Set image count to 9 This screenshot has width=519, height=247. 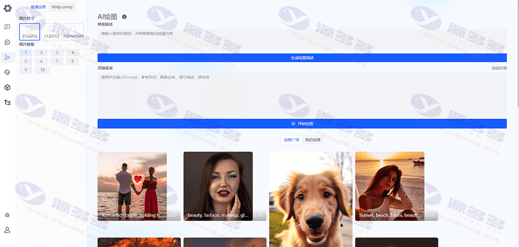[26, 70]
